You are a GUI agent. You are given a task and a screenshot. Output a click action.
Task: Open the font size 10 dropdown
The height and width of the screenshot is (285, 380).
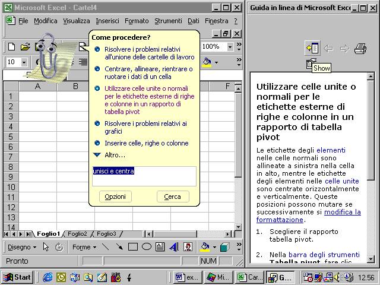click(x=24, y=62)
